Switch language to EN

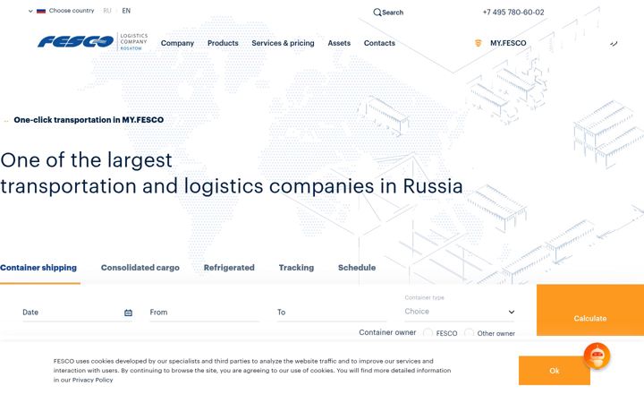[x=126, y=11]
